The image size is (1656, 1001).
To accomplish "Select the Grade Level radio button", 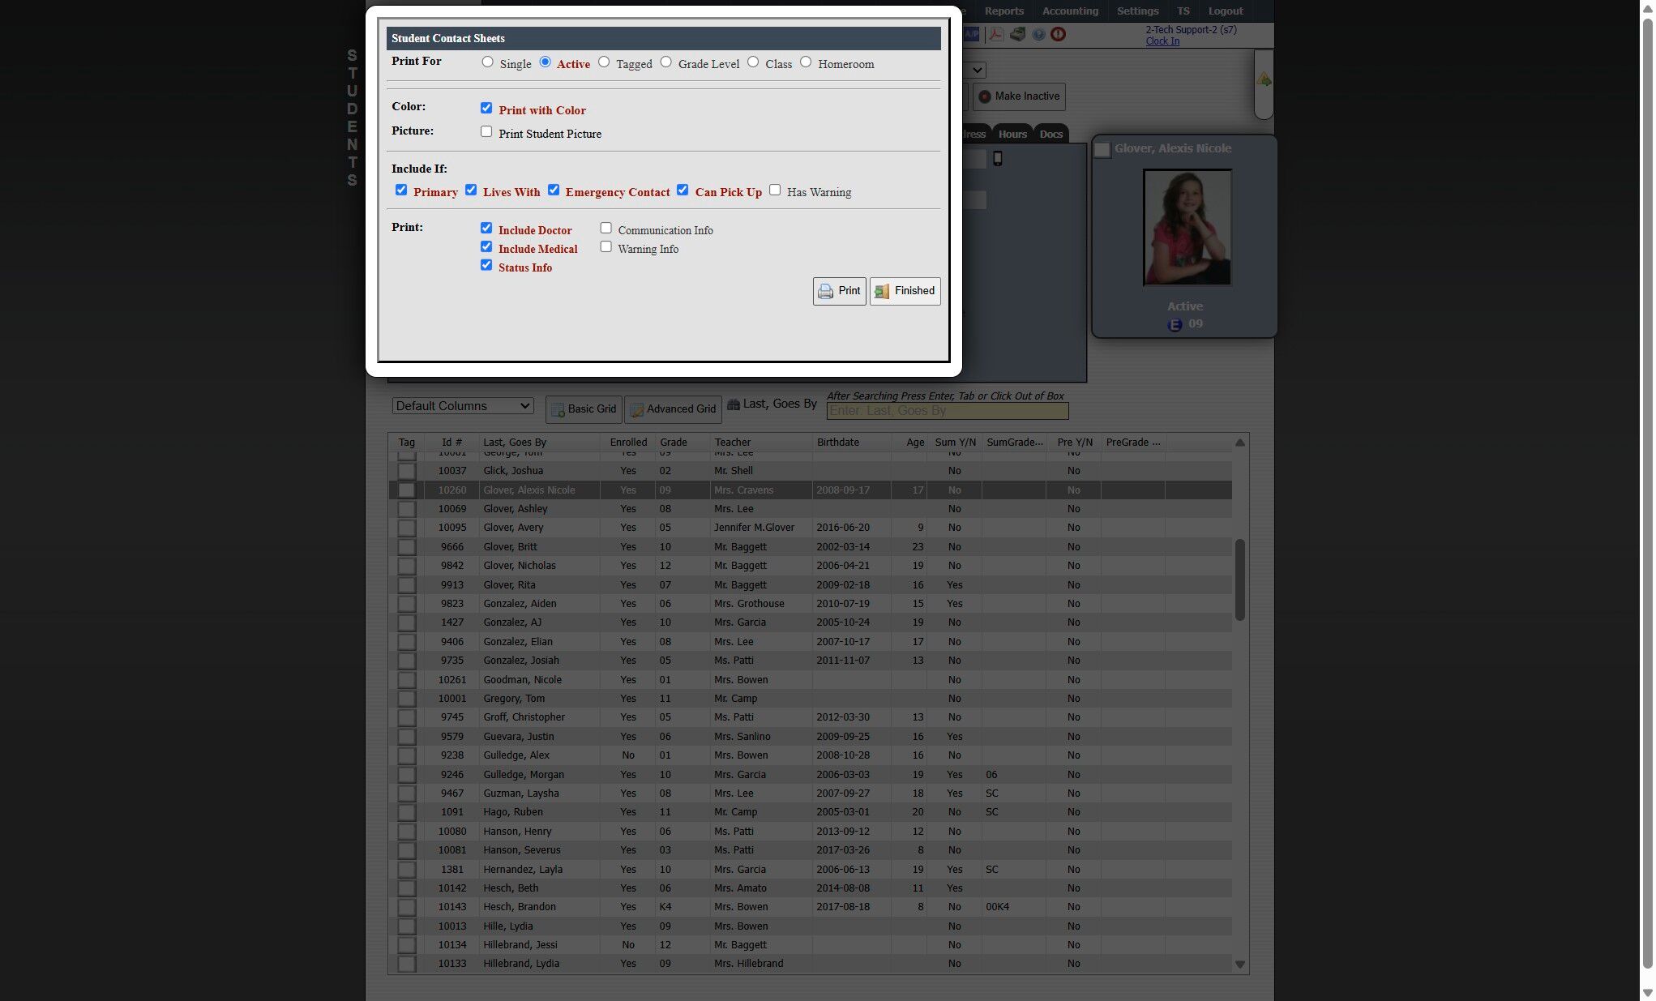I will point(665,62).
